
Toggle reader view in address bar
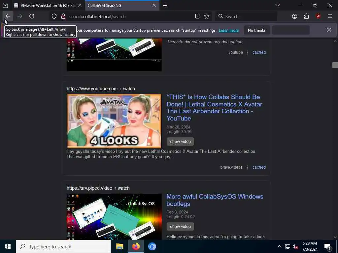[x=197, y=16]
